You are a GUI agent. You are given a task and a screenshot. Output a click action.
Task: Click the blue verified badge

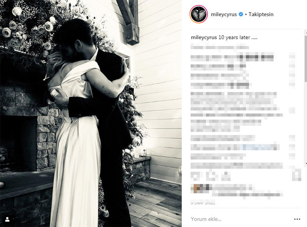(241, 14)
